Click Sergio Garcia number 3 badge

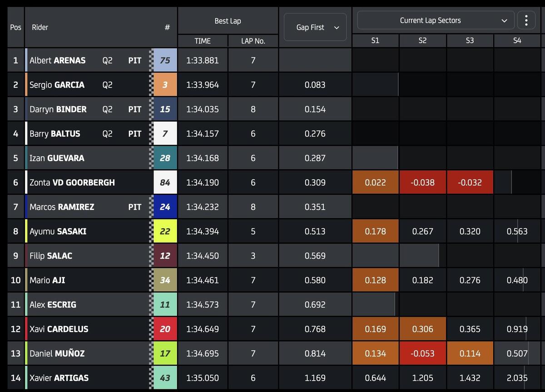point(165,85)
